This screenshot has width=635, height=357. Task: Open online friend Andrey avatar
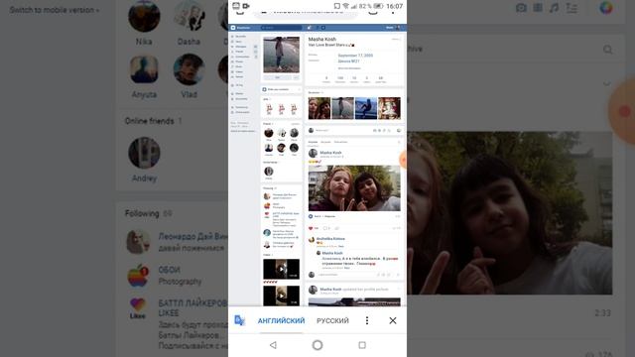(269, 172)
